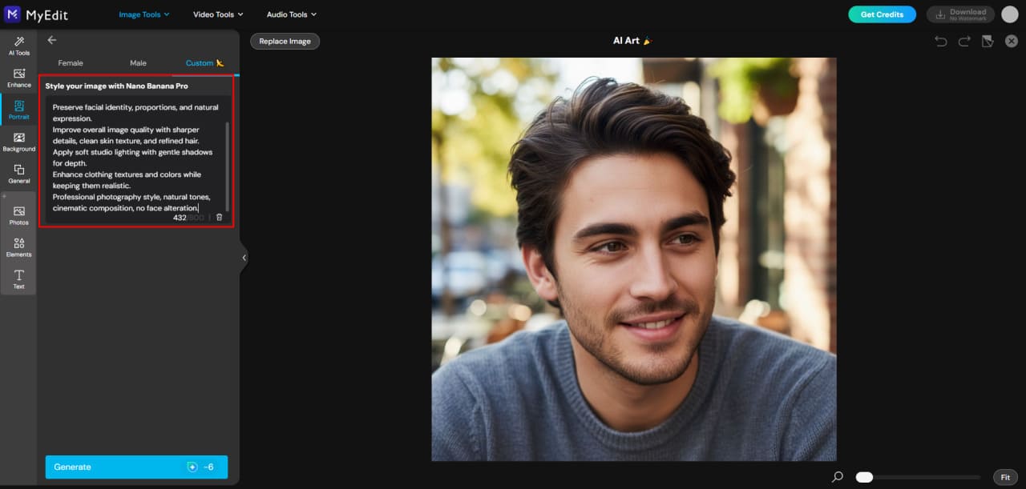Open the Enhance sidebar tool
The width and height of the screenshot is (1026, 489).
coord(18,78)
